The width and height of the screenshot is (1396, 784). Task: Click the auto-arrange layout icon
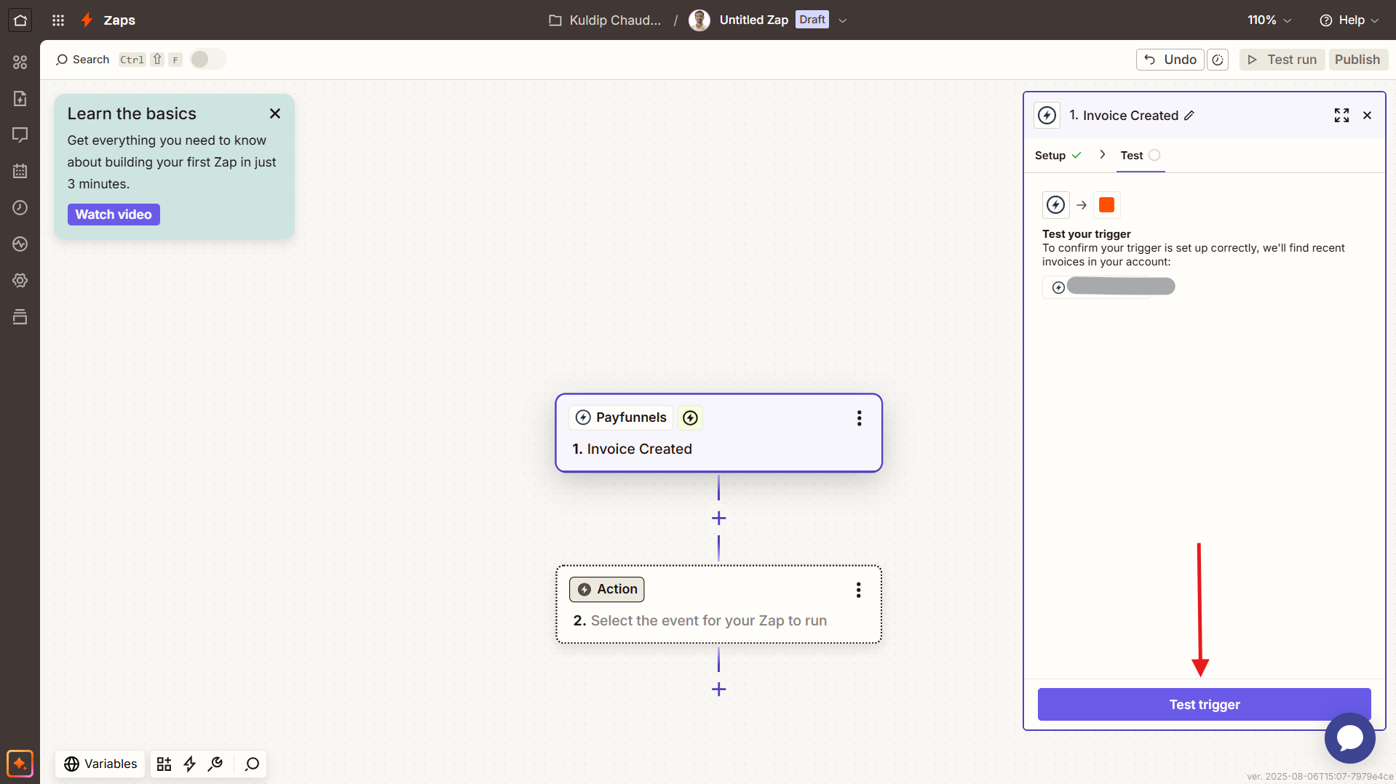[x=164, y=764]
